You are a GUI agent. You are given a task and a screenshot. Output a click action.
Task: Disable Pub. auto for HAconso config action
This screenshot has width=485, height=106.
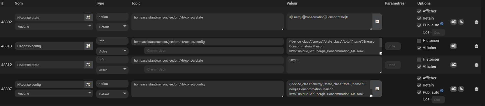(419, 92)
